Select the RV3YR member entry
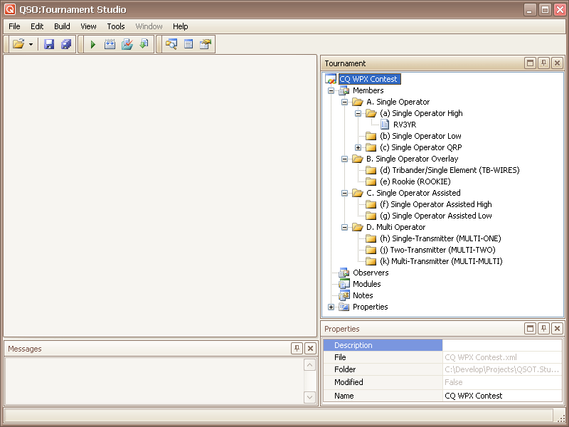Viewport: 569px width, 427px height. pyautogui.click(x=404, y=125)
